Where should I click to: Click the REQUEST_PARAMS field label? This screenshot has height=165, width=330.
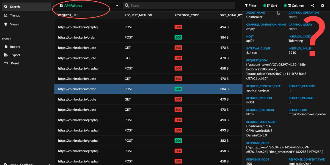[x=301, y=98]
